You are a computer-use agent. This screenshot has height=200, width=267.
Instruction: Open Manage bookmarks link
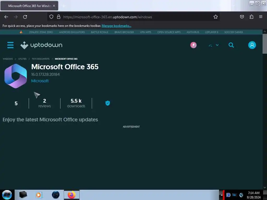tap(117, 26)
